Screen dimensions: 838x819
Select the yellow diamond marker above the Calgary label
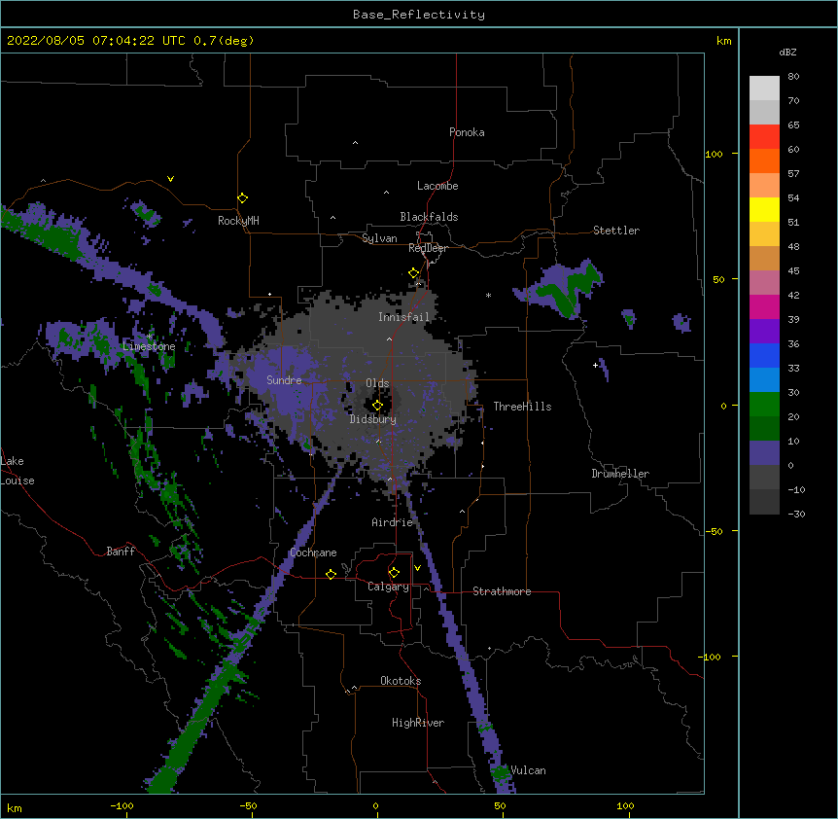coord(394,573)
